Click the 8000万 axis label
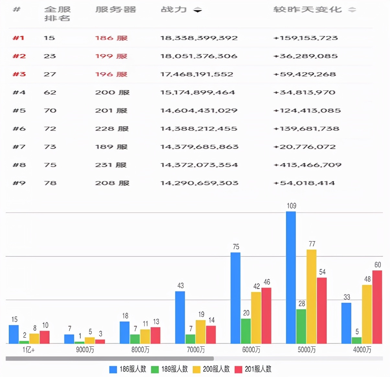Screen dimensions: 390x377 click(x=140, y=350)
